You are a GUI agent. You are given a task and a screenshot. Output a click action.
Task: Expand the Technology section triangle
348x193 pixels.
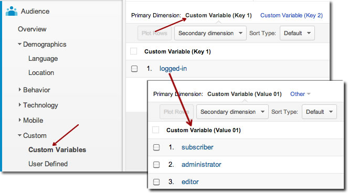coord(19,105)
